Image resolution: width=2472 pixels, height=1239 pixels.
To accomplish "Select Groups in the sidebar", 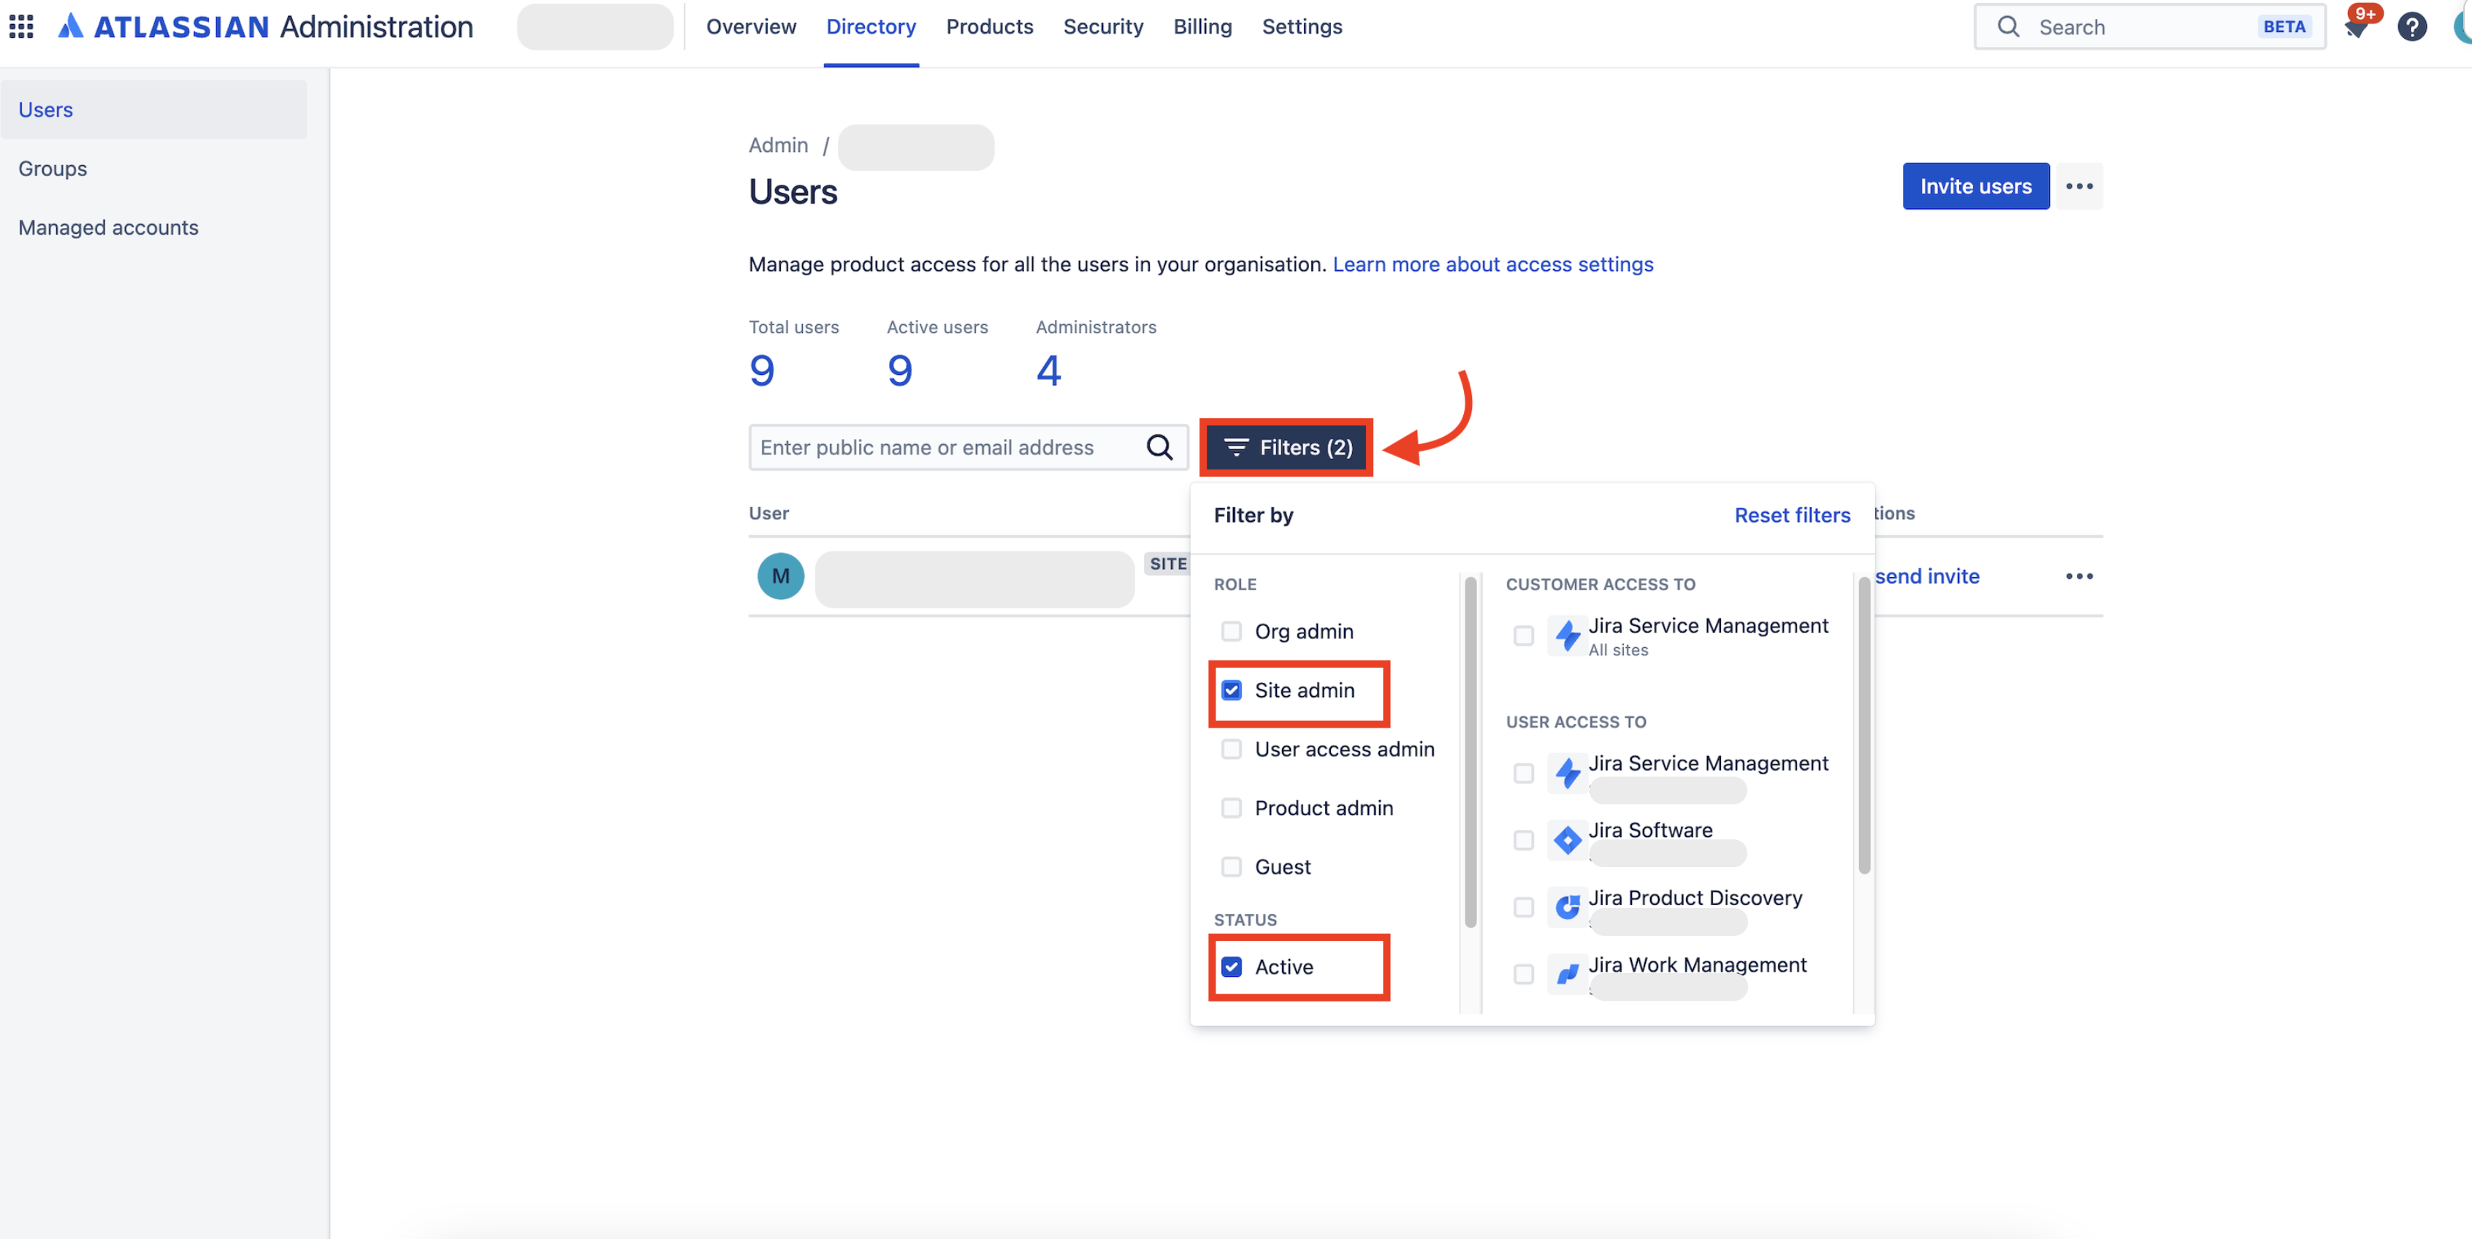I will click(x=153, y=169).
